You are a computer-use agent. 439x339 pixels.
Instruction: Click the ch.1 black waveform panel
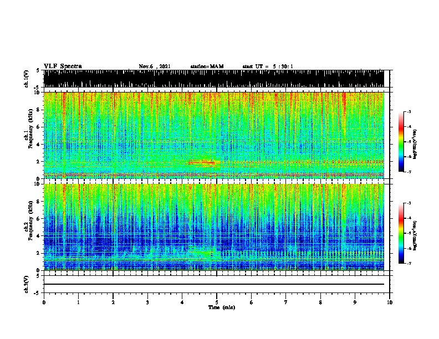[214, 79]
